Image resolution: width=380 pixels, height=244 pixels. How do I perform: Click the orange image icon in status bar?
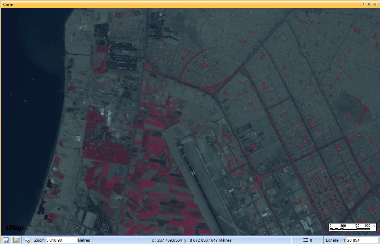coord(16,240)
